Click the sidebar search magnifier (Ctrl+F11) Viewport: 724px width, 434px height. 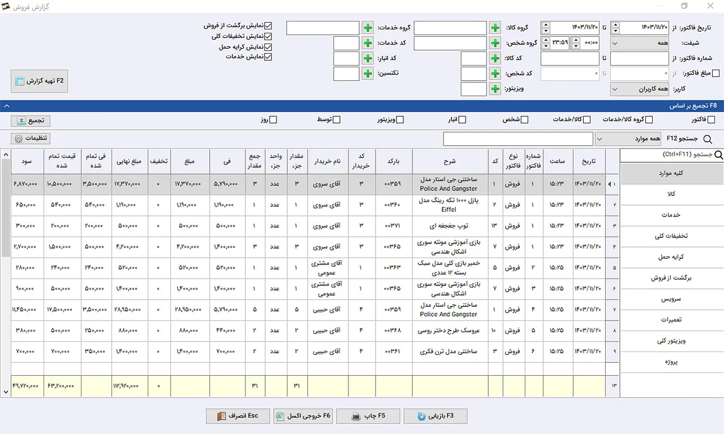click(719, 155)
